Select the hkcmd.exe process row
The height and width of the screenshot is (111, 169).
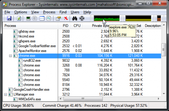(82, 36)
